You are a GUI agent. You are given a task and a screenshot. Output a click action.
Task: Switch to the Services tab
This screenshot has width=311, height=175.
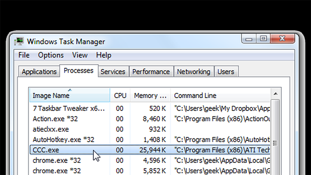[113, 72]
